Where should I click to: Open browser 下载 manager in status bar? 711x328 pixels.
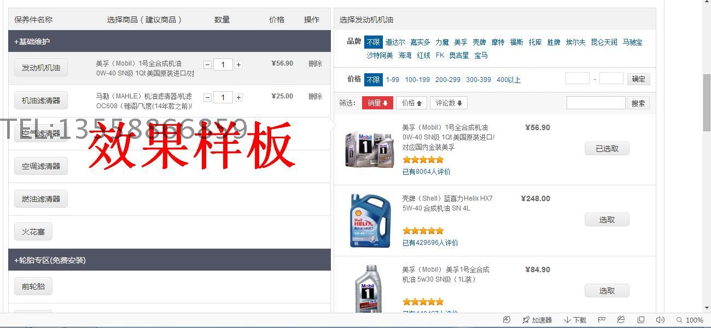click(x=575, y=320)
